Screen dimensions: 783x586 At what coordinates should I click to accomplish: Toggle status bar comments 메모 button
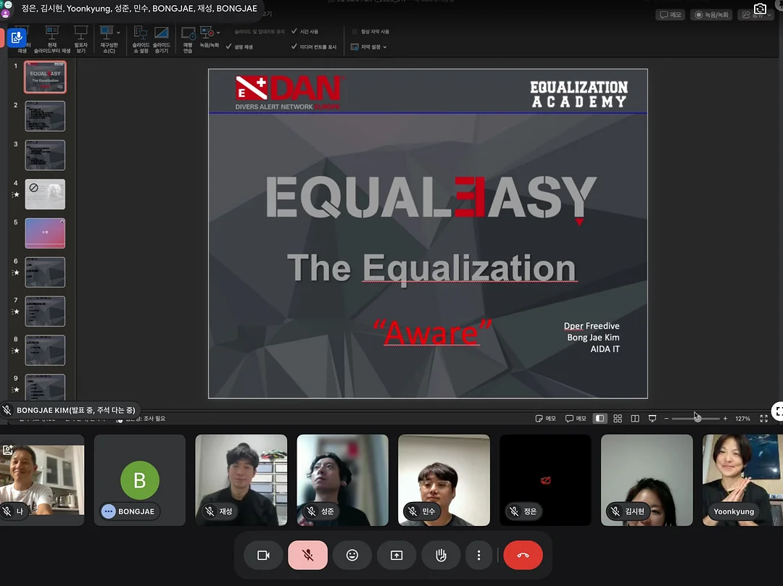pyautogui.click(x=575, y=419)
